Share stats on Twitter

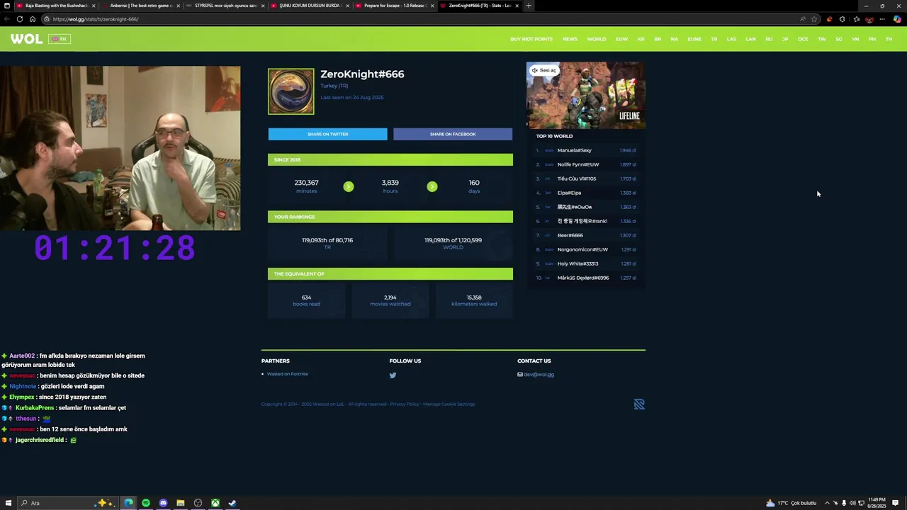click(327, 134)
